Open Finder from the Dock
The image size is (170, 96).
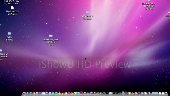coord(24,93)
